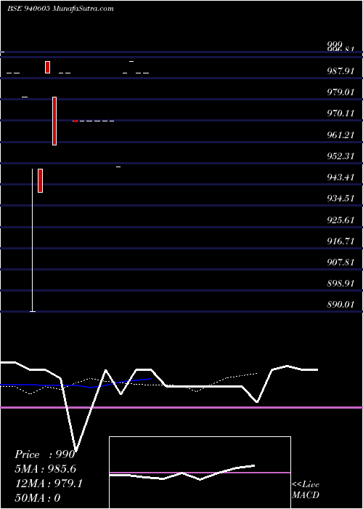The height and width of the screenshot is (509, 363).
Task: Click the 50MA : 0 value
Action: pos(38,498)
